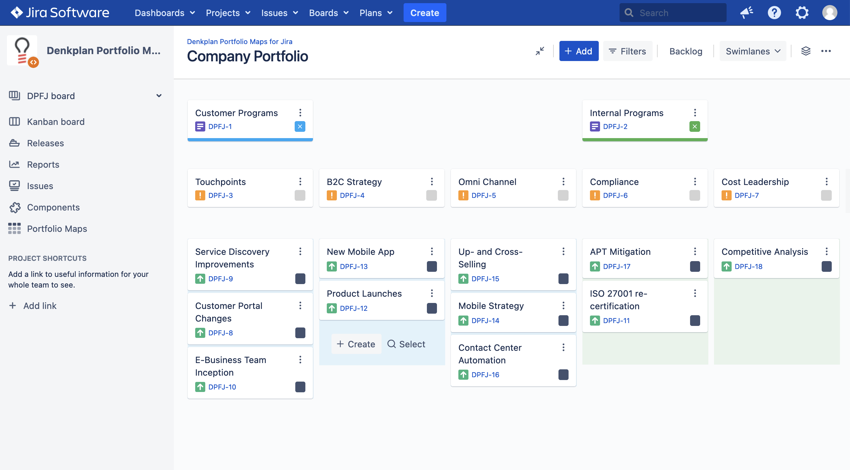Toggle the X close button on Internal Programs
850x470 pixels.
point(694,126)
